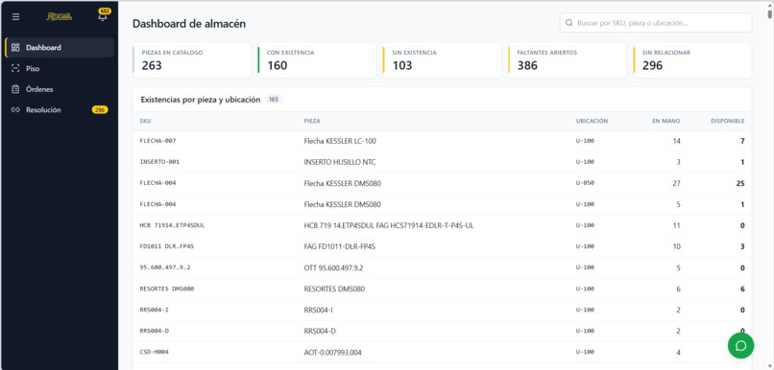This screenshot has width=774, height=370.
Task: Select SKU RRS004-D
Action: pos(155,331)
